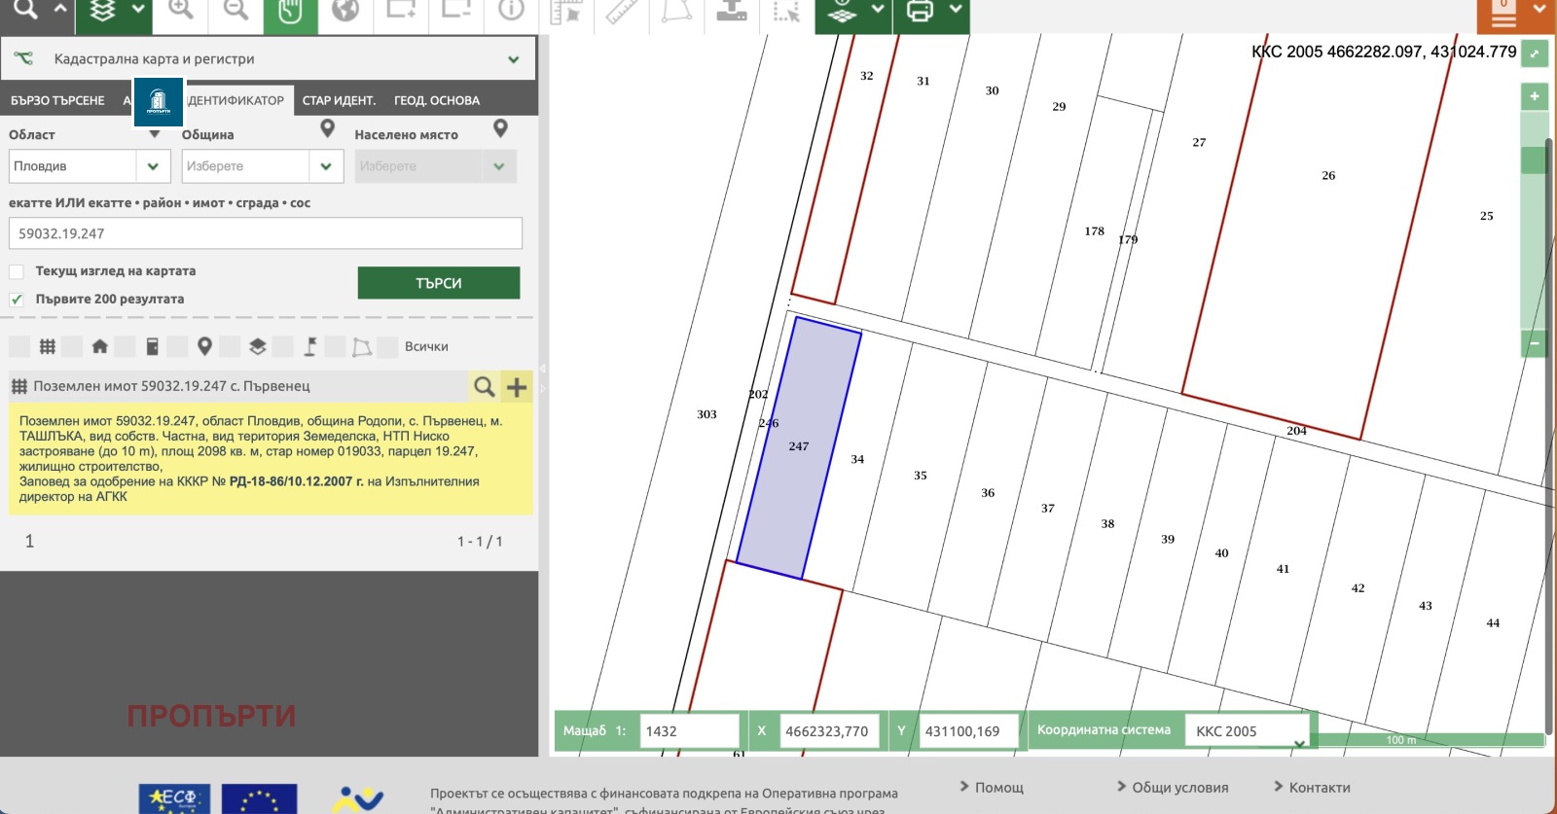Open the 'ГЕОД. ОСНОВА' tab
The height and width of the screenshot is (814, 1557).
coord(436,100)
